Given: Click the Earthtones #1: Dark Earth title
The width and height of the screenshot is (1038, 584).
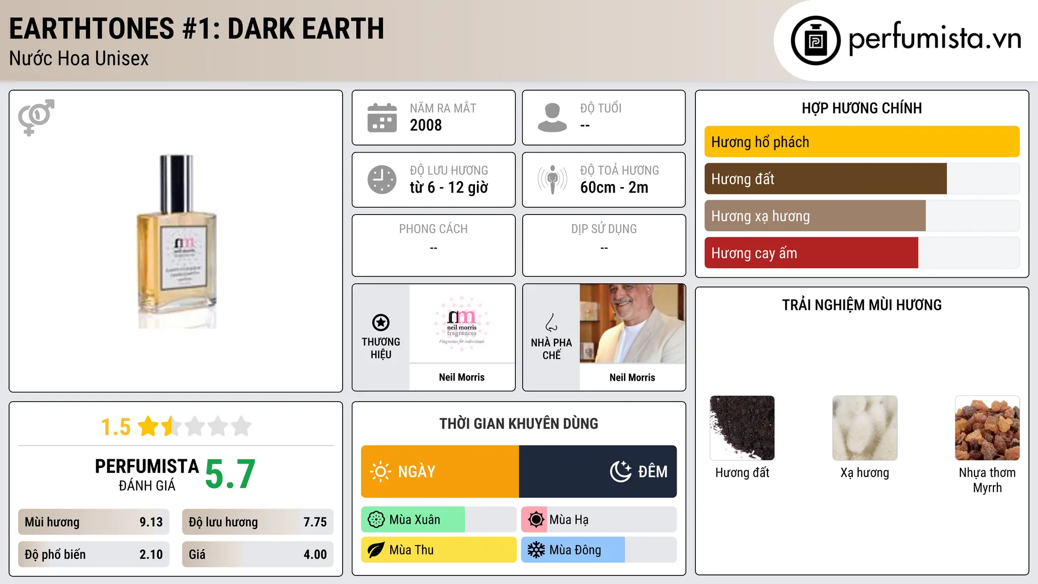Looking at the screenshot, I should pos(197,28).
